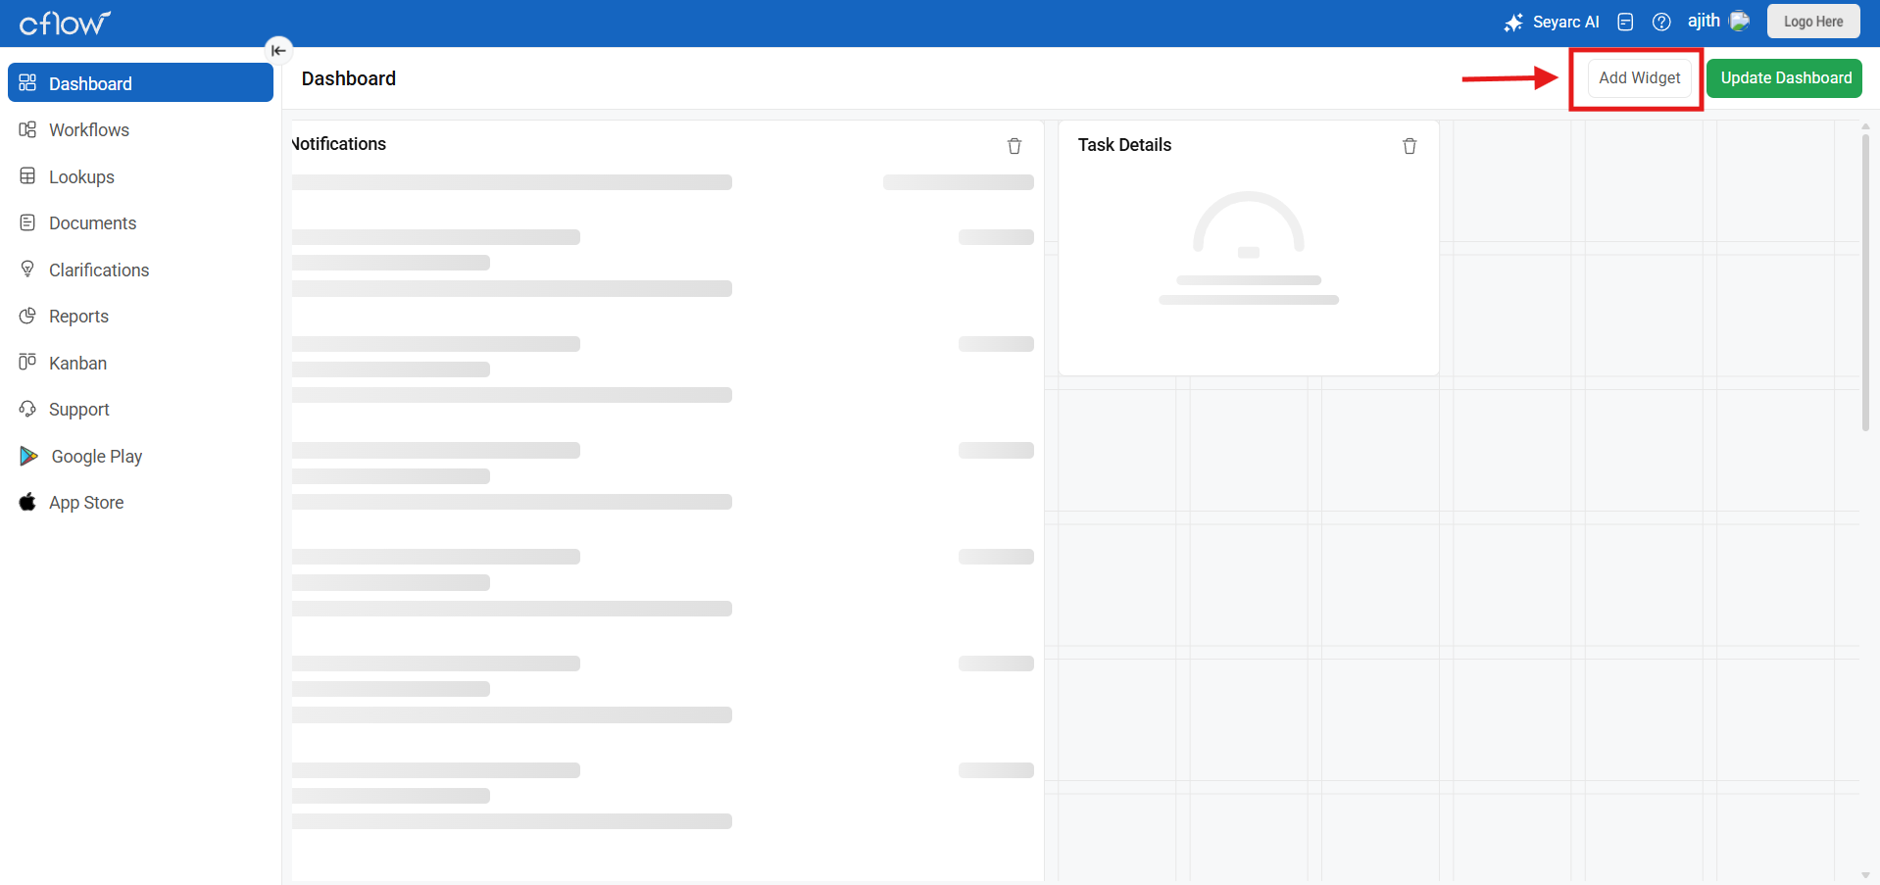1880x885 pixels.
Task: Open the ajith user profile menu
Action: click(x=1717, y=21)
